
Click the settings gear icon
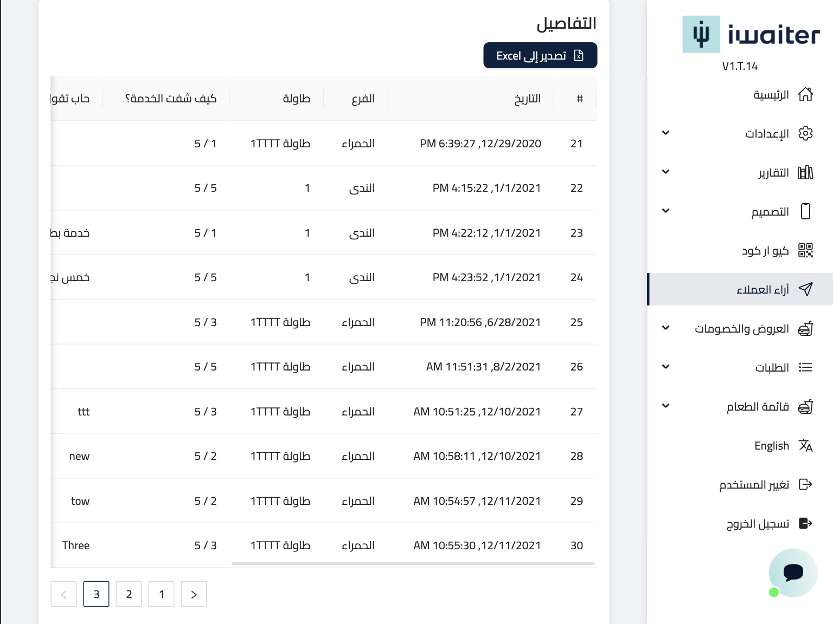coord(805,133)
